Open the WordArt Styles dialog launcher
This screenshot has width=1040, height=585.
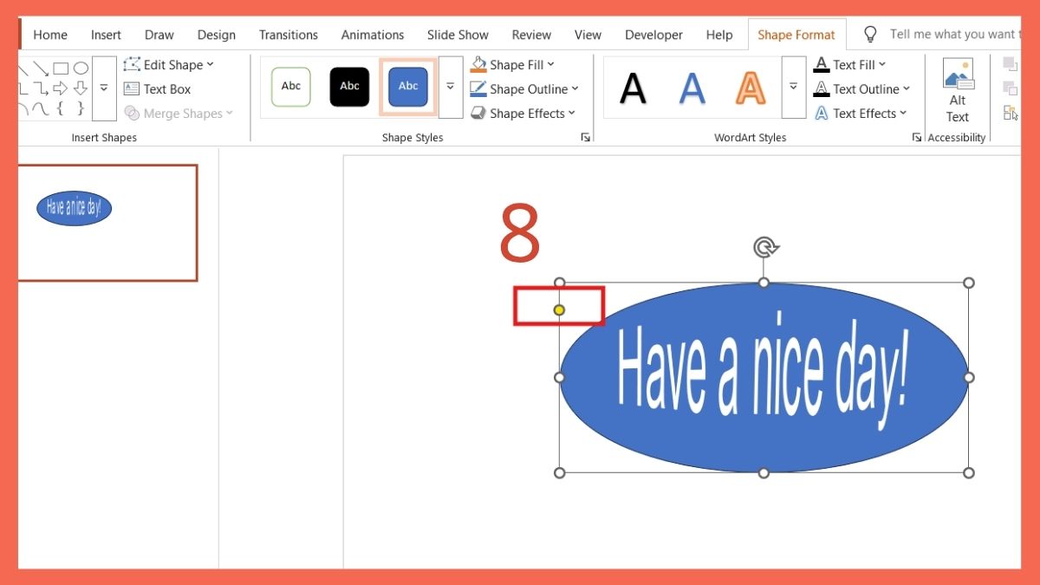pyautogui.click(x=916, y=136)
